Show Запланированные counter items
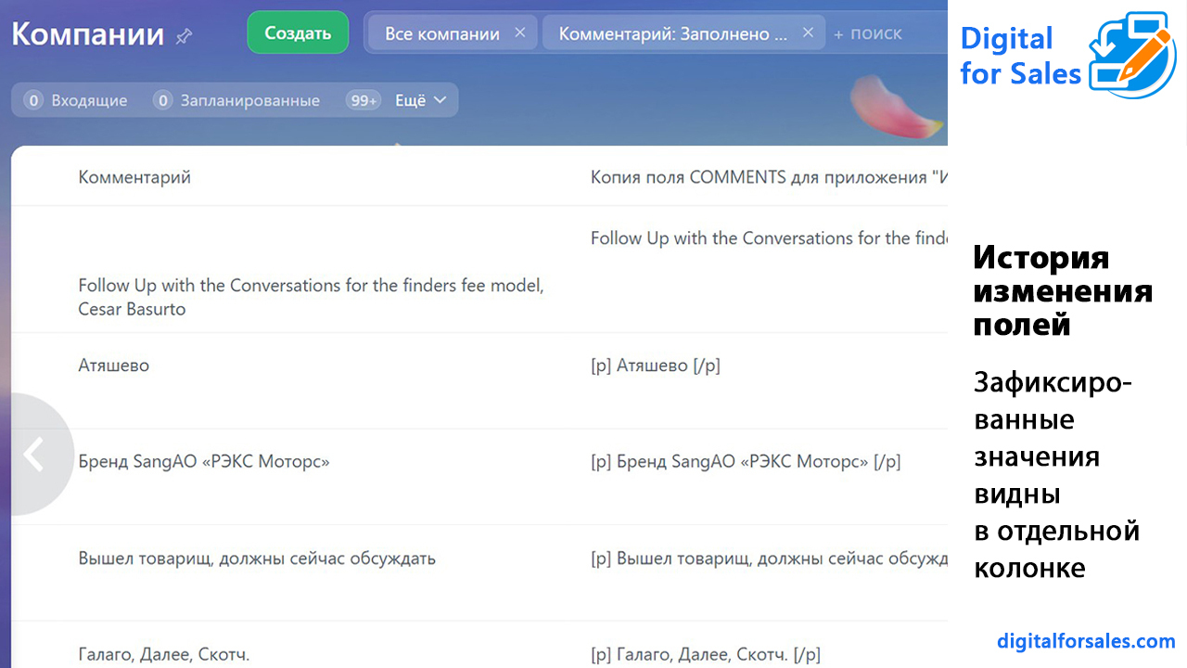Image resolution: width=1187 pixels, height=668 pixels. 236,100
